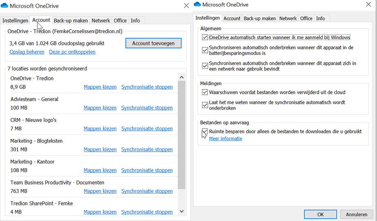Open Office tab in left window
The height and width of the screenshot is (221, 377).
(120, 21)
